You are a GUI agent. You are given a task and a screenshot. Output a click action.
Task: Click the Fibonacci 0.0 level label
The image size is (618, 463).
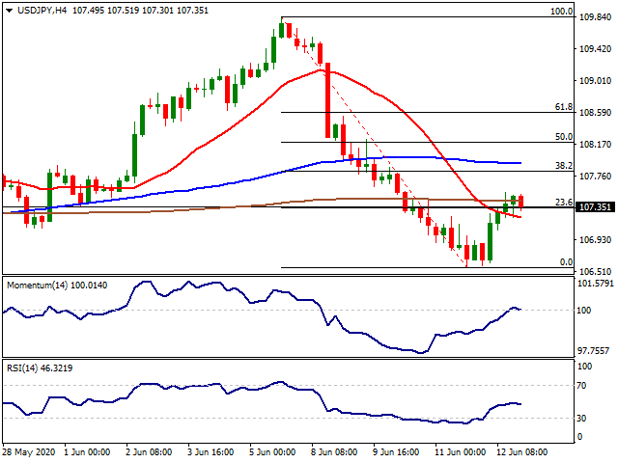566,262
